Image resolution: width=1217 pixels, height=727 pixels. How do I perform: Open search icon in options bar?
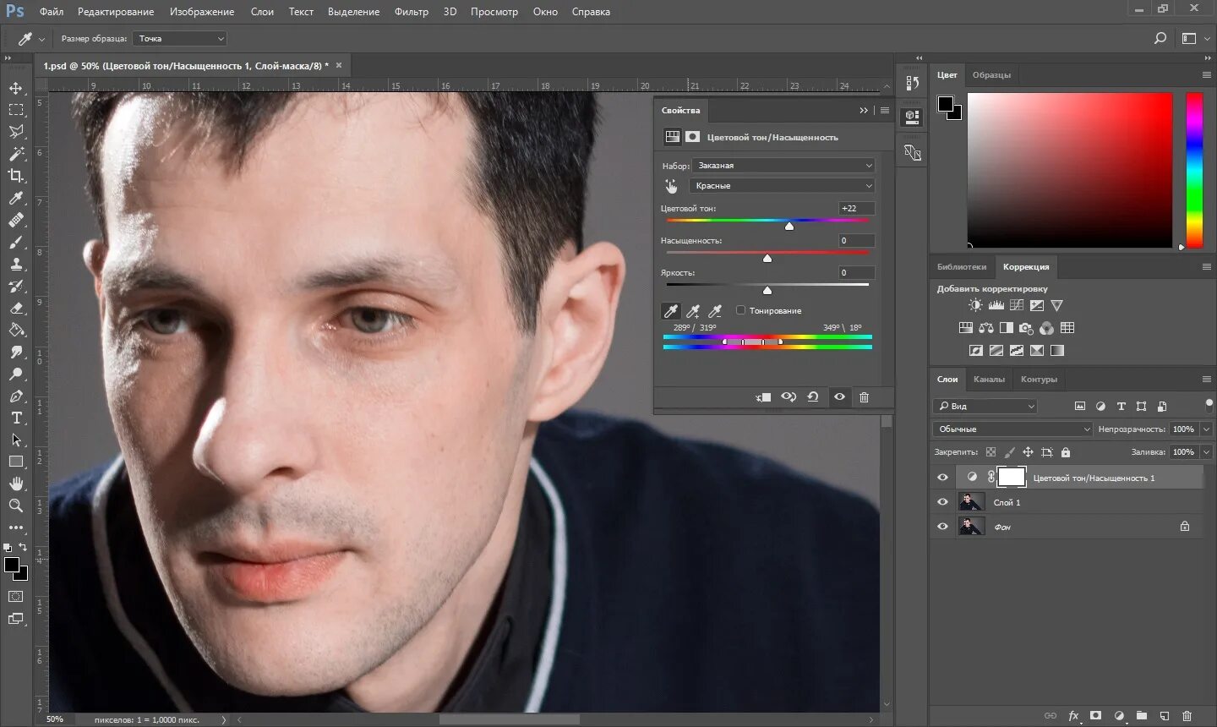click(x=1160, y=38)
